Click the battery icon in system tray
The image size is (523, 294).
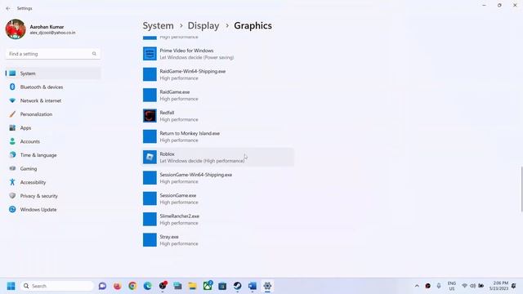click(x=481, y=286)
